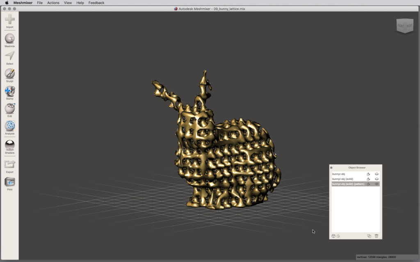This screenshot has width=420, height=262.
Task: Choose the Sculpt tool
Action: (x=10, y=74)
